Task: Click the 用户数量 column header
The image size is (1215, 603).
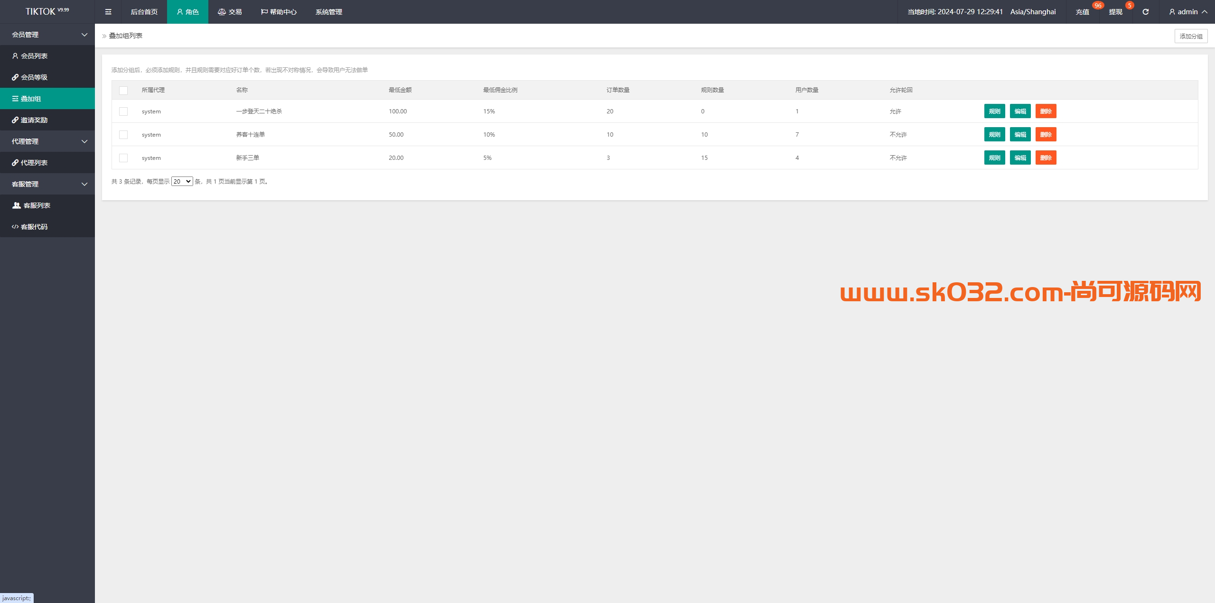Action: click(807, 90)
